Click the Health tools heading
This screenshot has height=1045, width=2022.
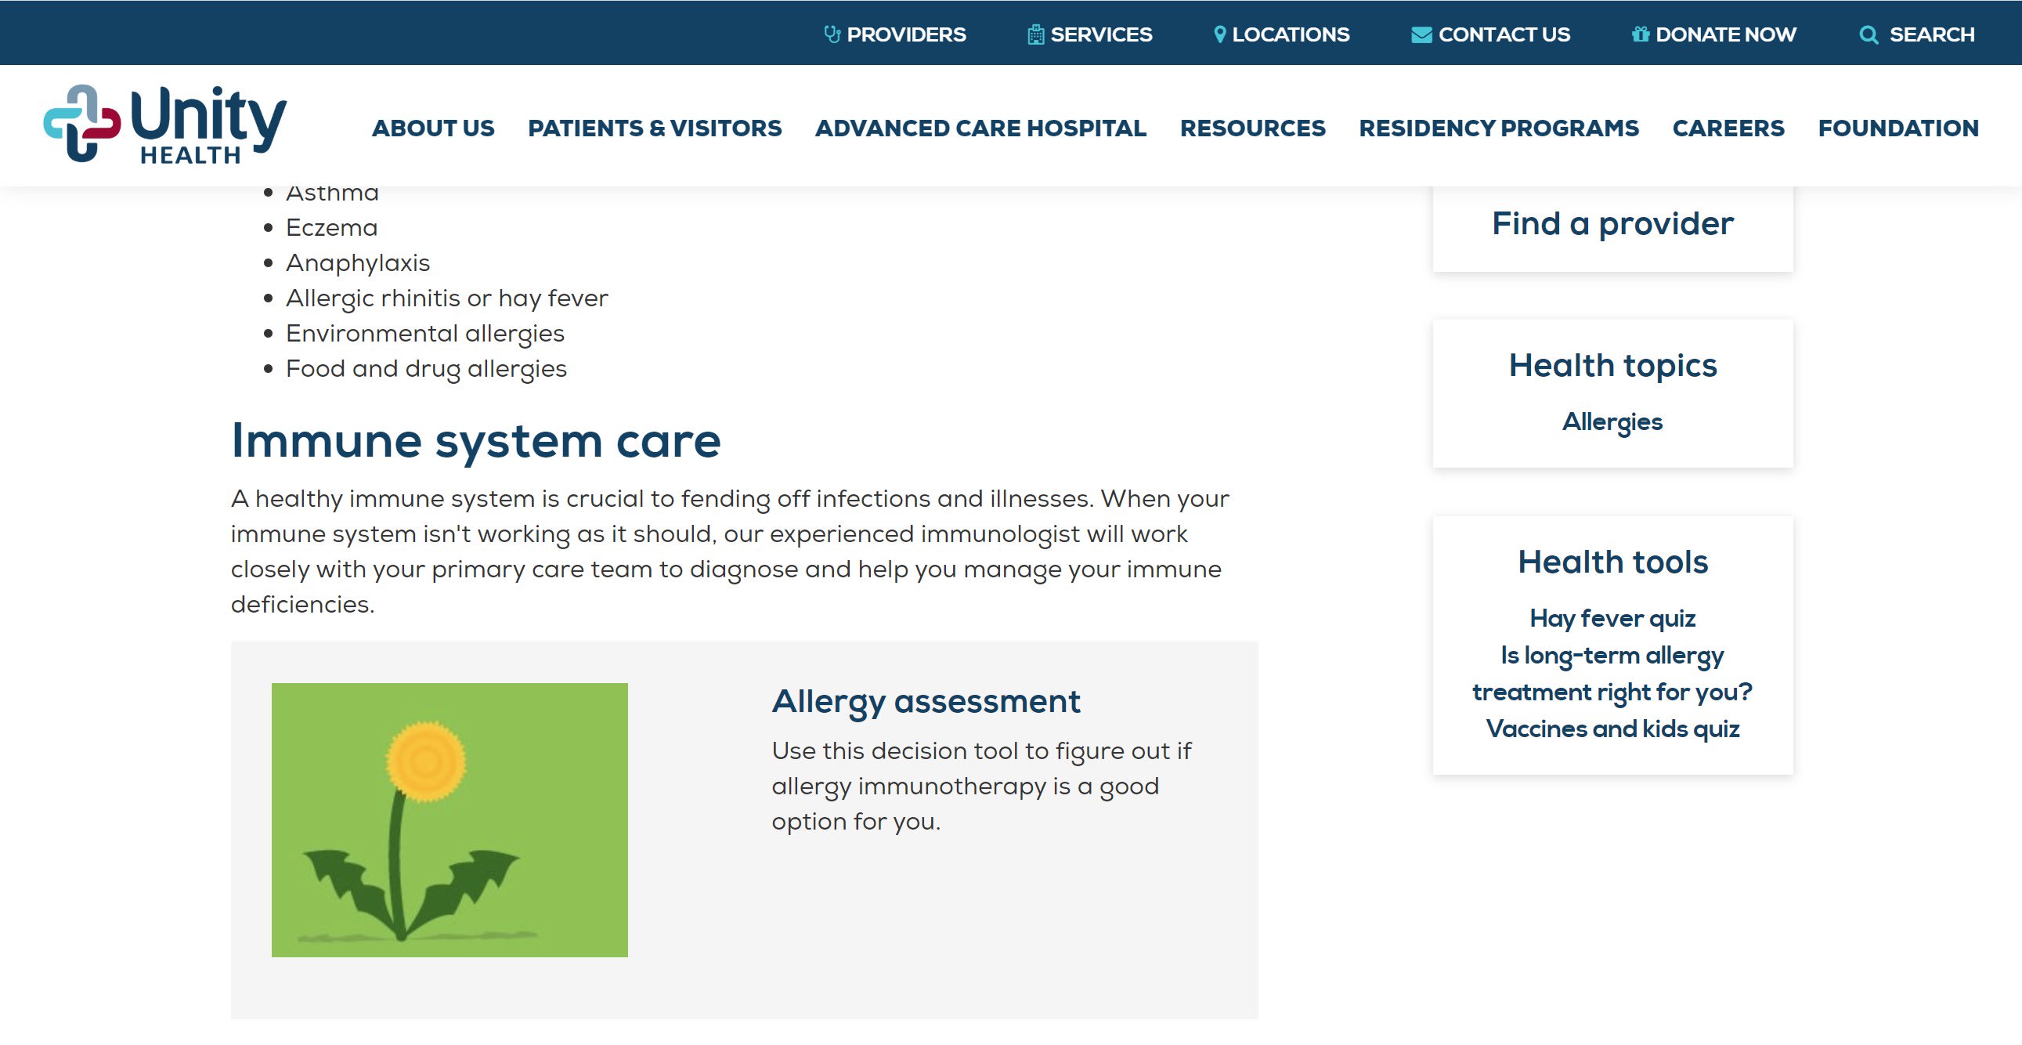[x=1612, y=562]
